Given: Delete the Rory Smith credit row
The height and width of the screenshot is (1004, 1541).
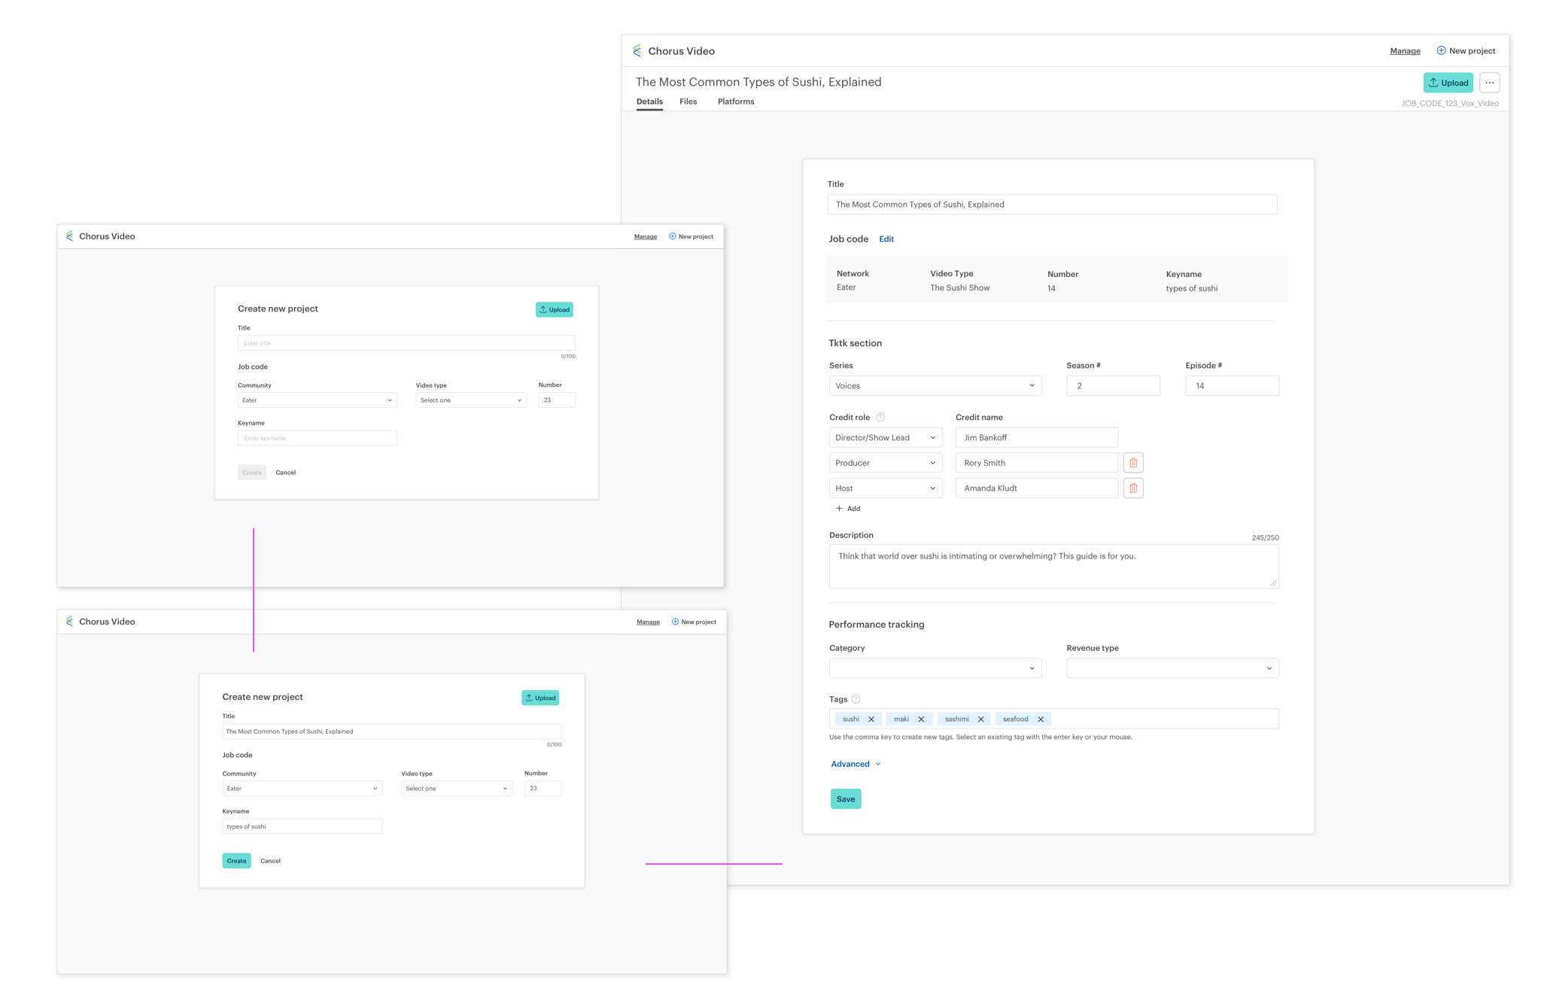Looking at the screenshot, I should [1133, 463].
